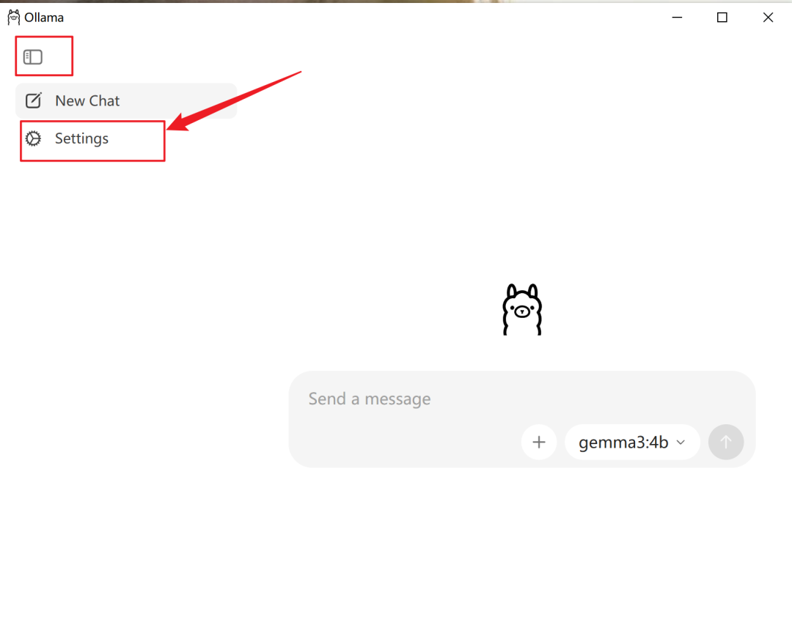This screenshot has width=792, height=625.
Task: Click the send arrow button
Action: point(726,443)
